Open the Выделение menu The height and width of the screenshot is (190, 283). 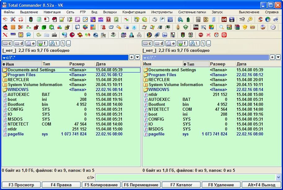click(x=29, y=12)
